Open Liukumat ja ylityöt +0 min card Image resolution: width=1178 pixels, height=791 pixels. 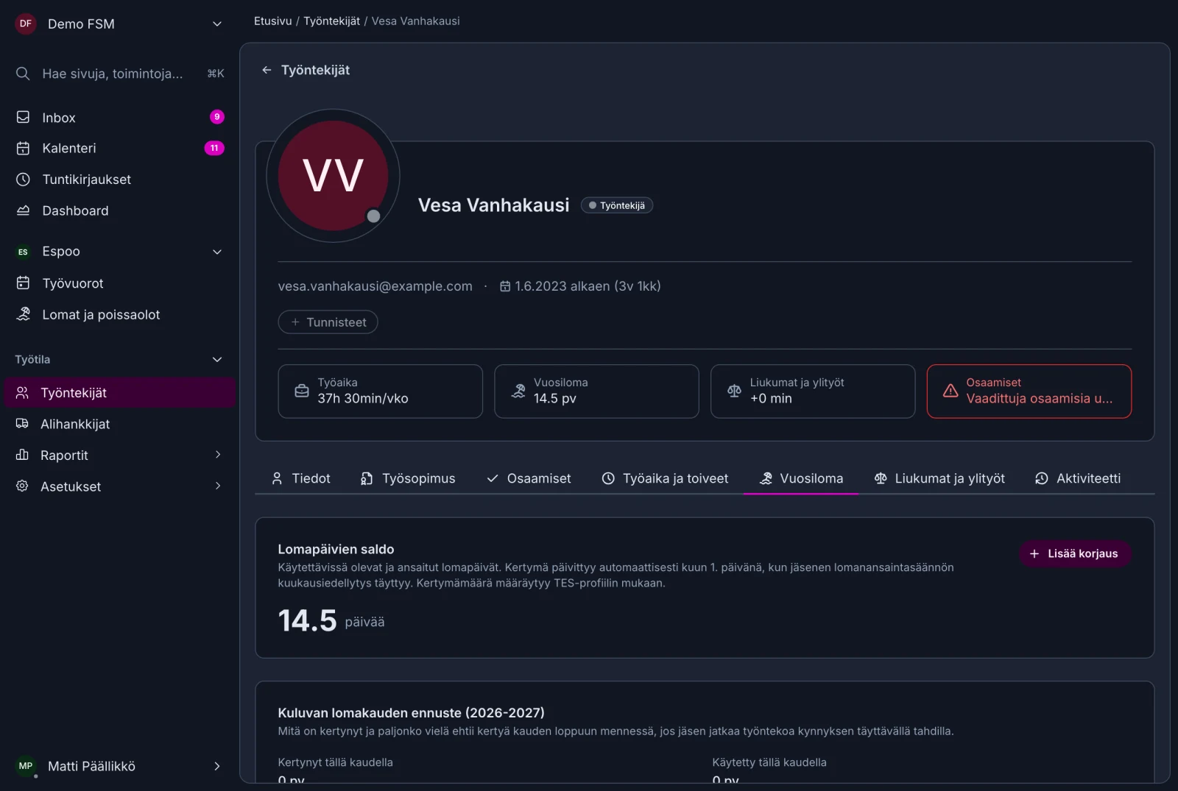813,391
